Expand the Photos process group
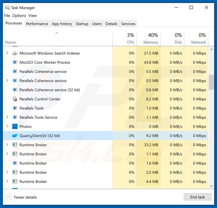This screenshot has width=217, height=208. (7, 126)
